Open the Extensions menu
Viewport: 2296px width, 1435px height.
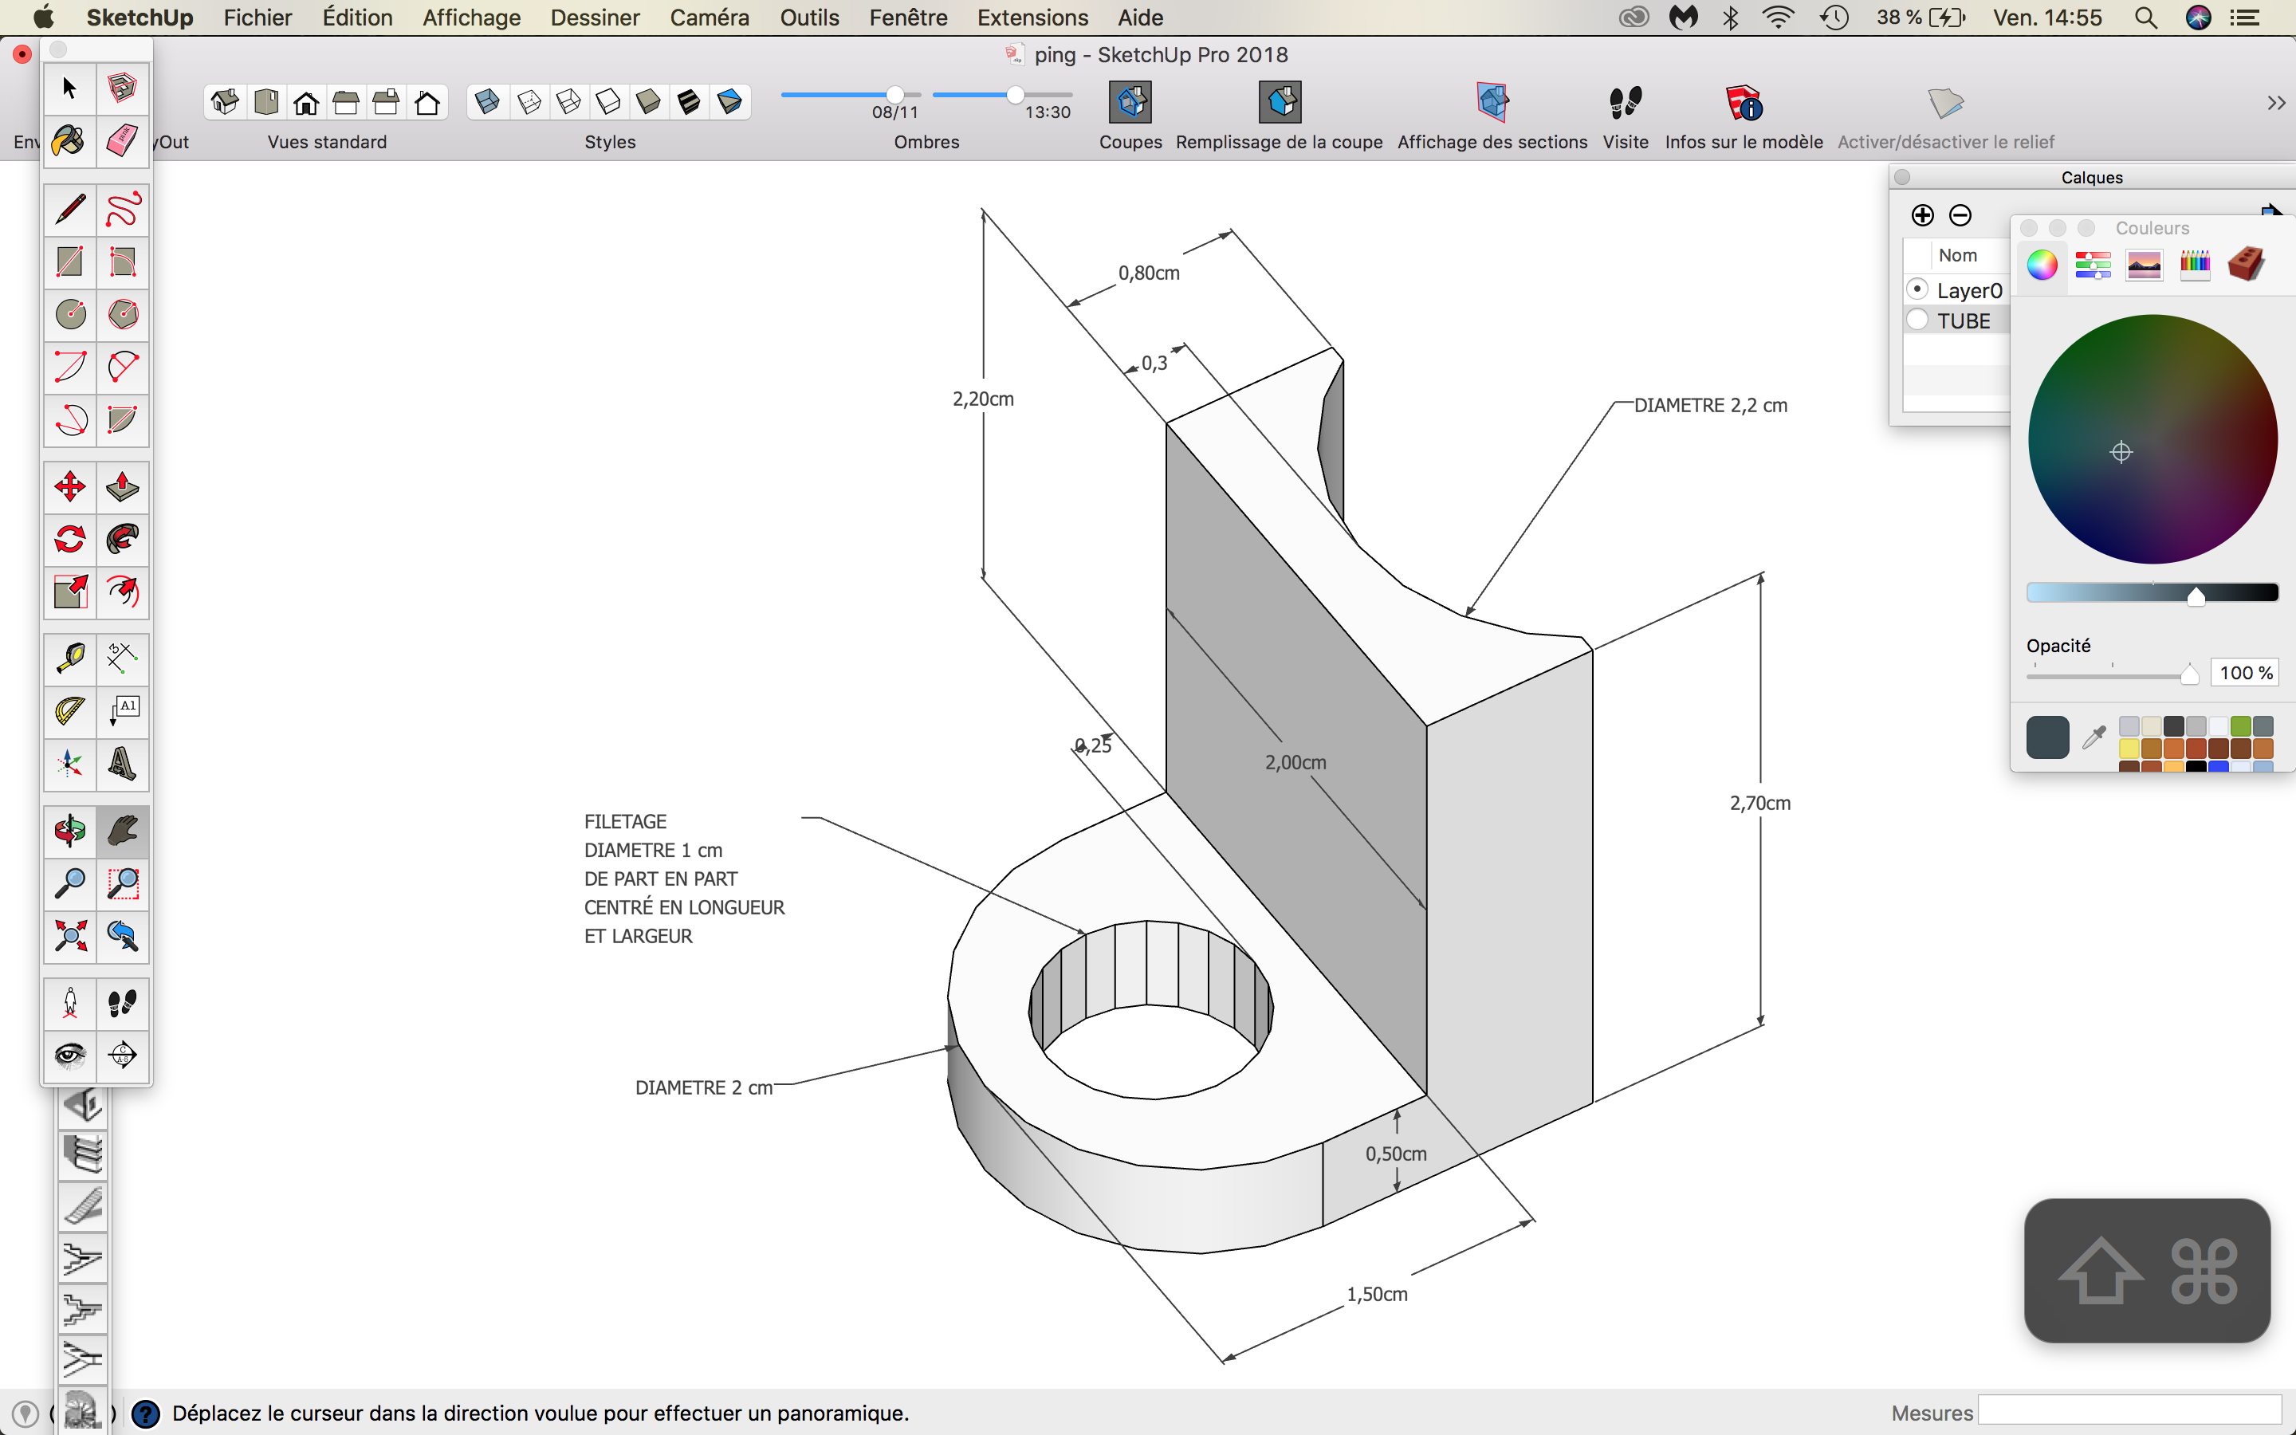(x=1032, y=17)
